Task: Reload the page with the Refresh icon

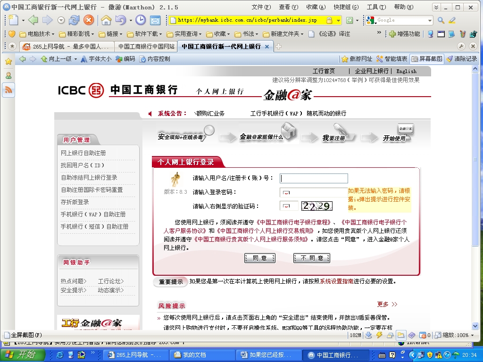Action: pos(74,20)
